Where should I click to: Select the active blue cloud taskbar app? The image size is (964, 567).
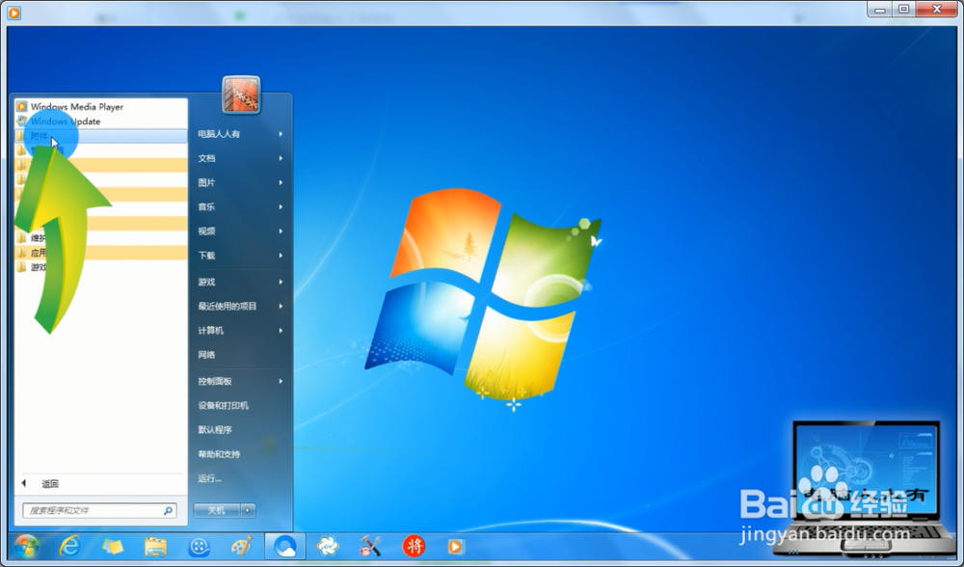284,546
